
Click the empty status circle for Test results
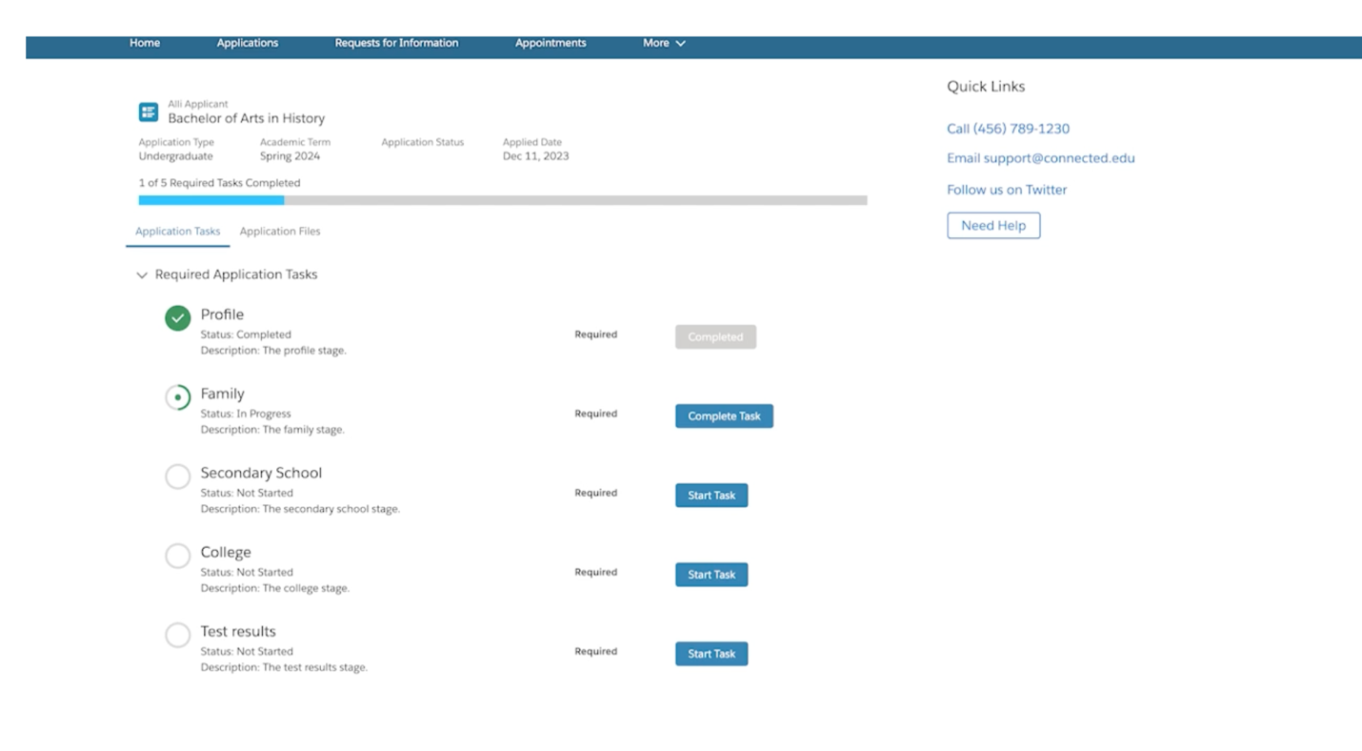coord(178,635)
